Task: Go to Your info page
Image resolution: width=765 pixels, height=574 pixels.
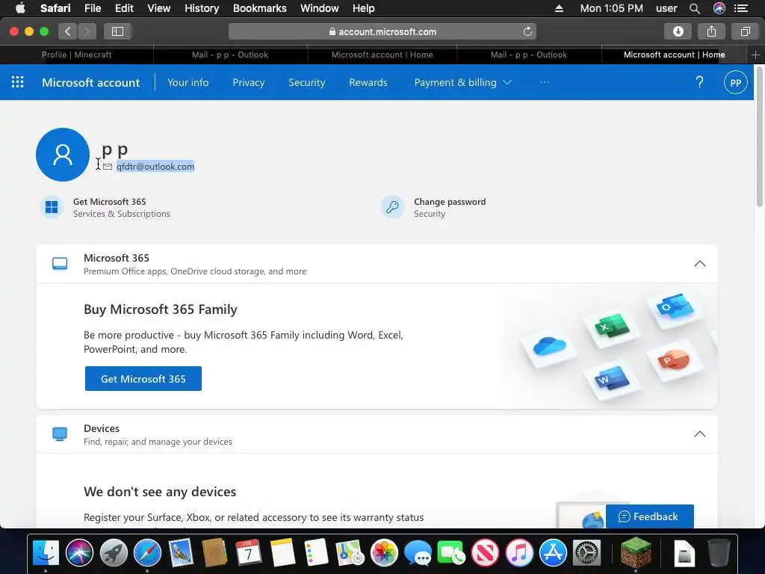Action: 188,82
